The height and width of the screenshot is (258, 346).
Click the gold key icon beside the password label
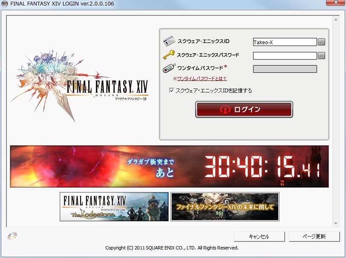click(169, 55)
